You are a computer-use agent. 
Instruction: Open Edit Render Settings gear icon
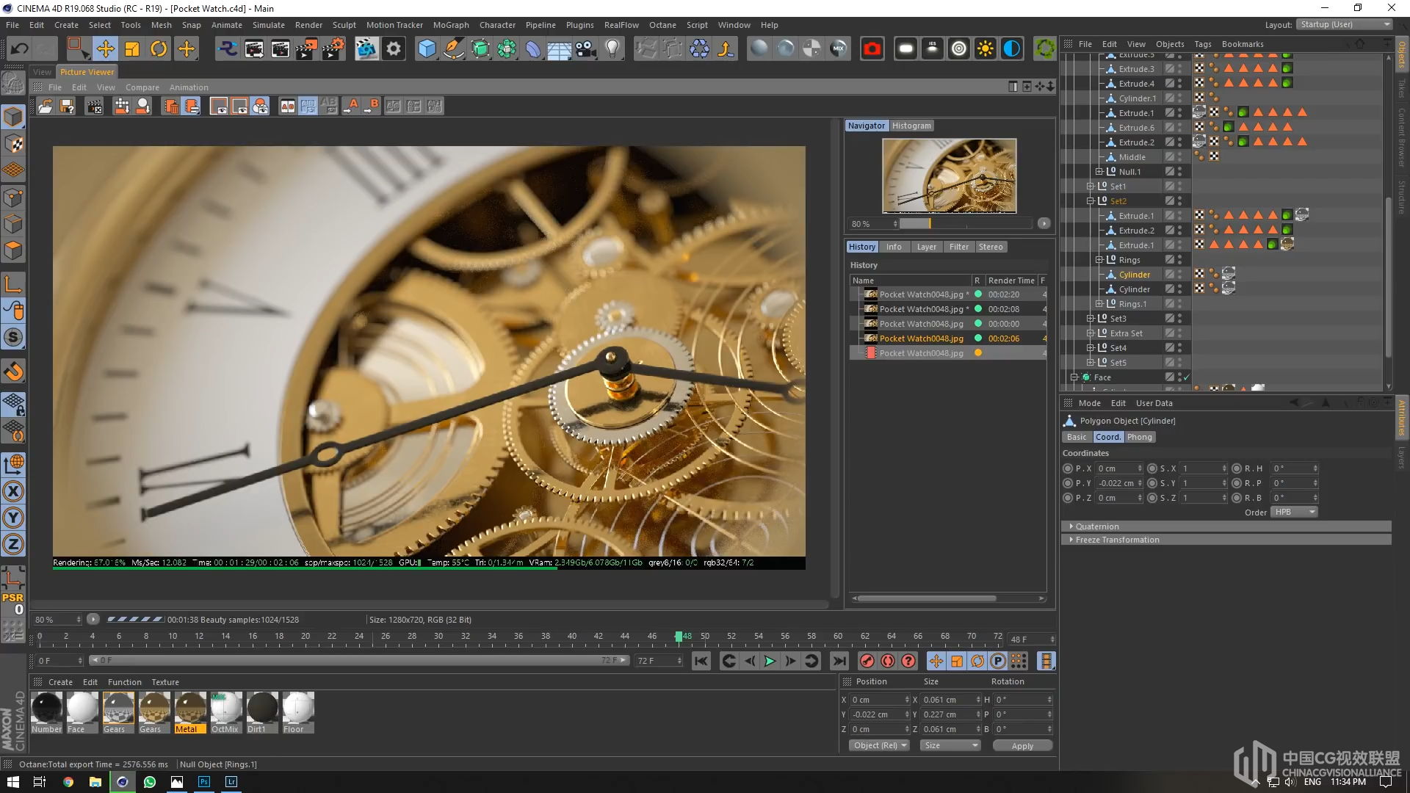point(394,49)
